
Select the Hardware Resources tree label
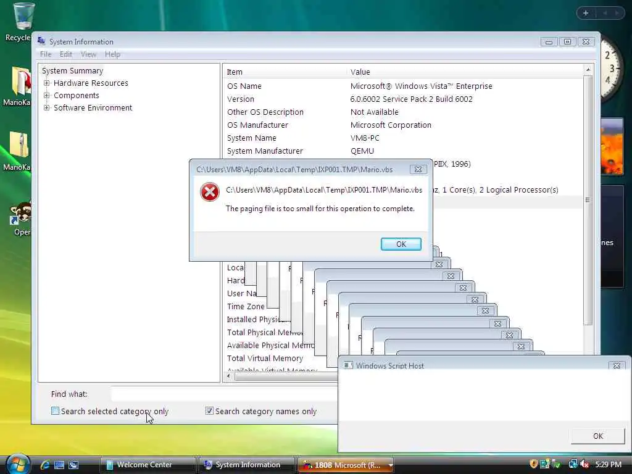tap(91, 83)
